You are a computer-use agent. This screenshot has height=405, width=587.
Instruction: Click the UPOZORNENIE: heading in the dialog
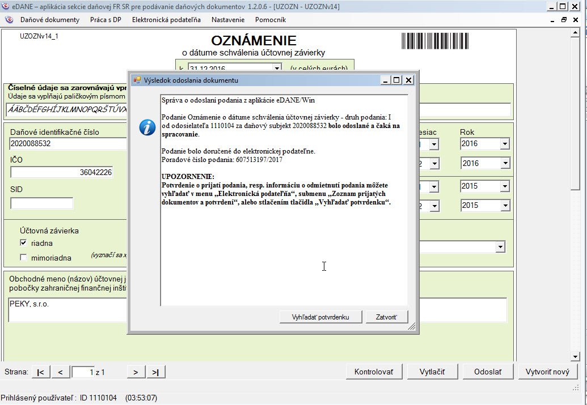[188, 177]
